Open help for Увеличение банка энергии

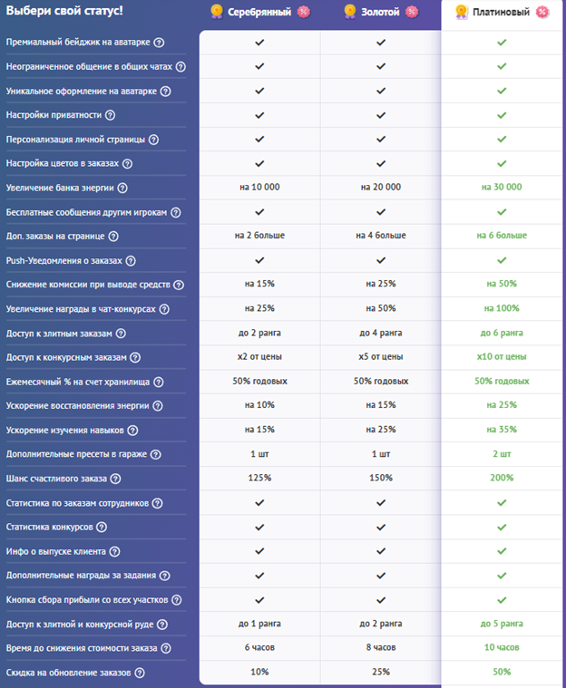coord(122,188)
